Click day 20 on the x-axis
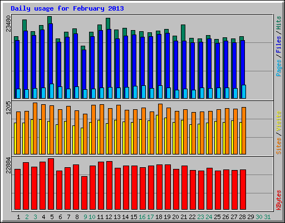The image size is (285, 223). (175, 217)
